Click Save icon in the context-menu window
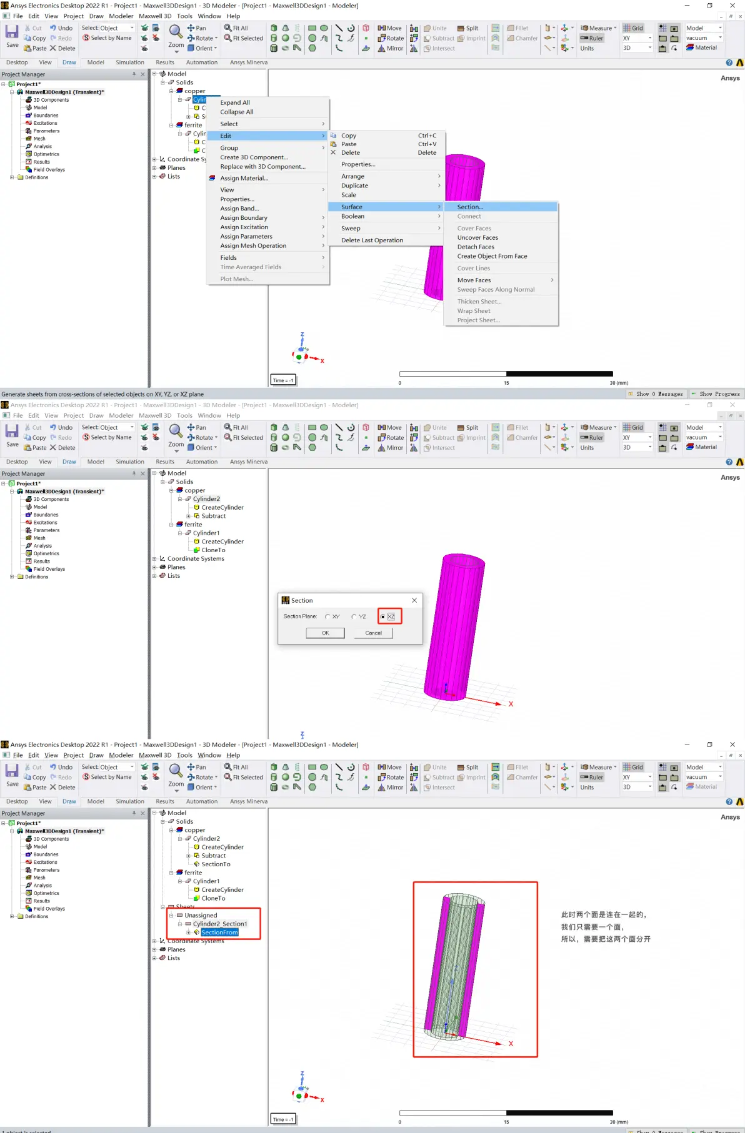Image resolution: width=745 pixels, height=1133 pixels. [12, 36]
